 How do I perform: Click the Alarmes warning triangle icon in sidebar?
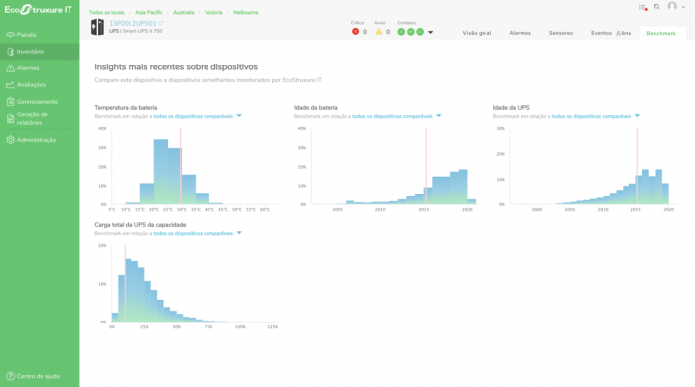[11, 68]
